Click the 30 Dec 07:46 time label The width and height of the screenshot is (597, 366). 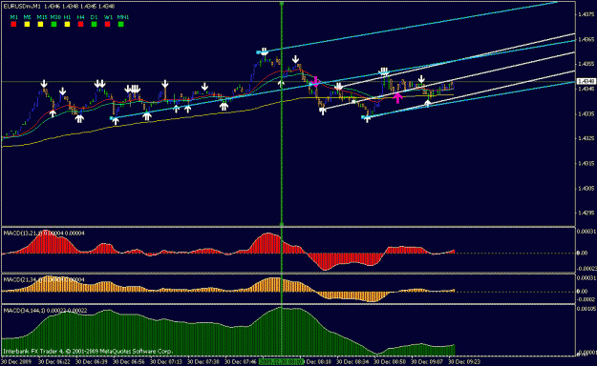241,362
